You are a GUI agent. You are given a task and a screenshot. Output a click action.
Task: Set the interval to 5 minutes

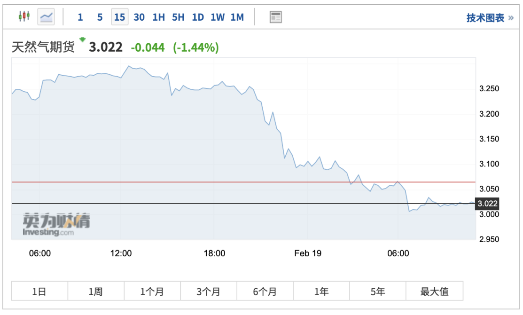(x=100, y=17)
